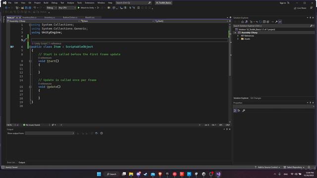The width and height of the screenshot is (317, 178).
Task: Toggle the Solution Explorer Preview Selected Items button
Action: pyautogui.click(x=280, y=22)
